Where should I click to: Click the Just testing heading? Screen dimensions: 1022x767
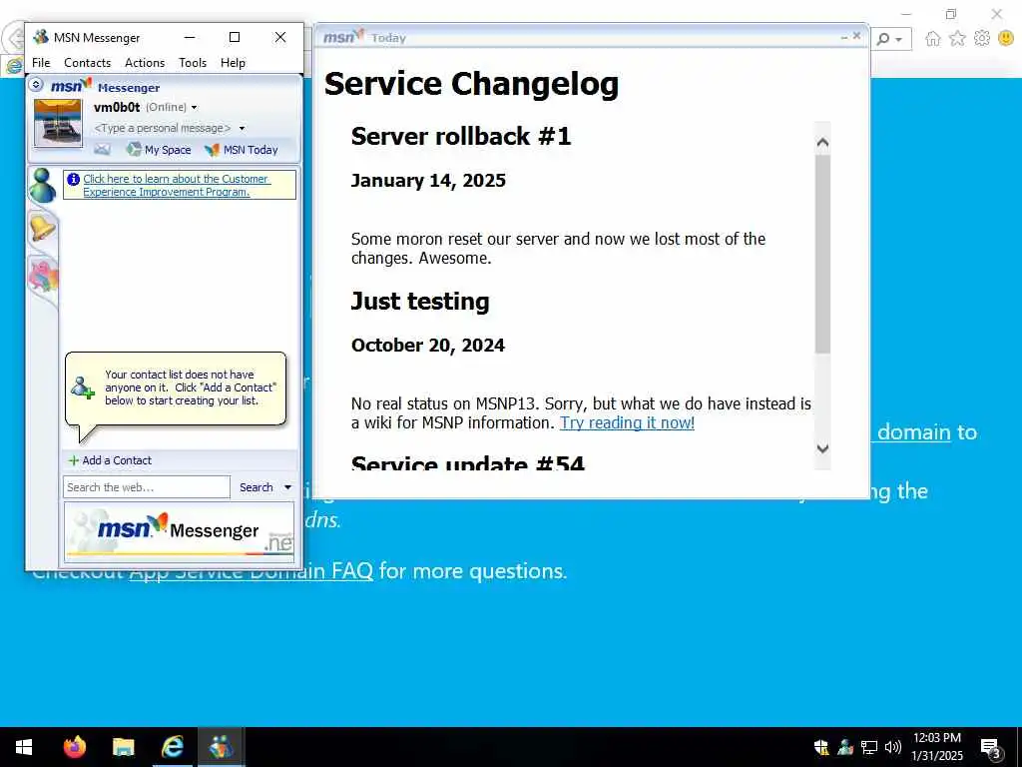point(420,302)
